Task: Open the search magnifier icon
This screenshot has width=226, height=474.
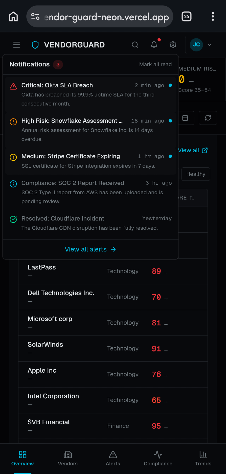Action: pos(135,45)
